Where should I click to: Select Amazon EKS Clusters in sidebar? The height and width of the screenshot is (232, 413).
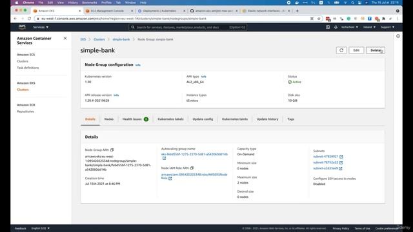click(x=23, y=90)
